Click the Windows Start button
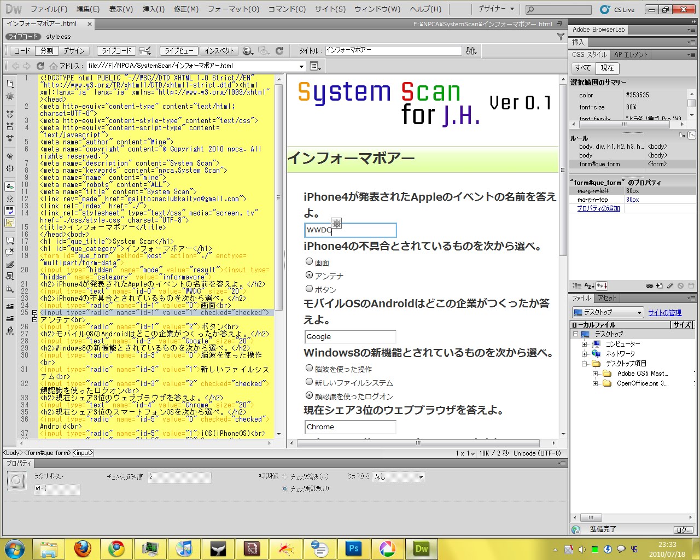 [x=14, y=549]
